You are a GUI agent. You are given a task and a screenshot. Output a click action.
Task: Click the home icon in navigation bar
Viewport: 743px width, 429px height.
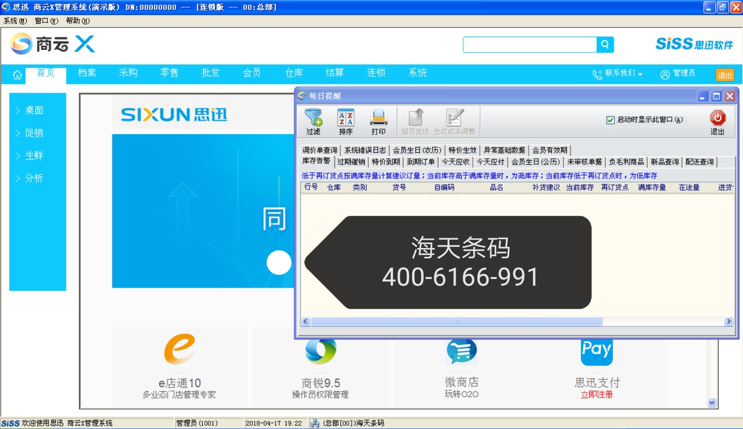pyautogui.click(x=17, y=75)
